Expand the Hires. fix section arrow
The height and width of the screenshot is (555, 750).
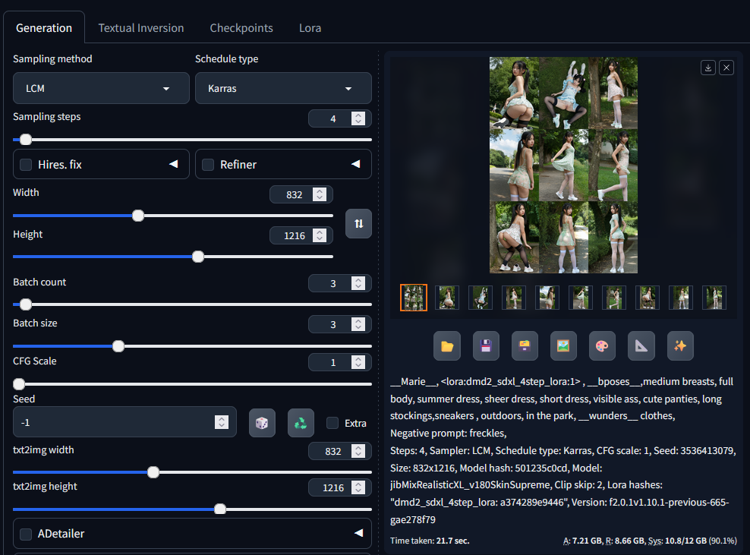click(x=174, y=164)
